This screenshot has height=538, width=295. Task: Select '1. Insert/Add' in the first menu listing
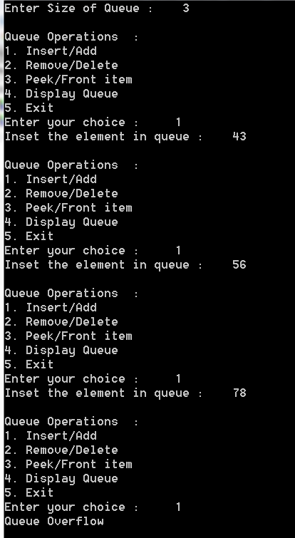click(x=51, y=51)
